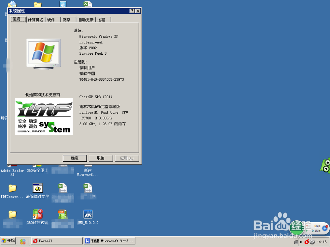Image resolution: width=330 pixels, height=247 pixels.
Task: Click the 360 floating ball showing 35%
Action: pos(297,228)
